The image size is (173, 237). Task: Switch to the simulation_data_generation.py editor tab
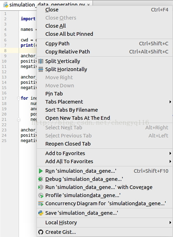[x=46, y=5]
